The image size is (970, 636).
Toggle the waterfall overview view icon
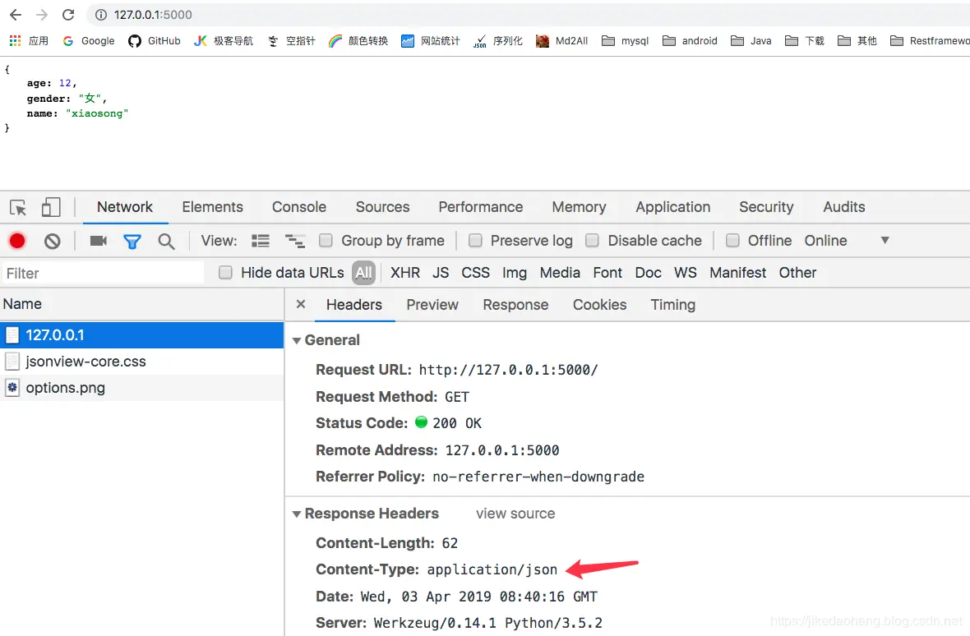coord(294,241)
